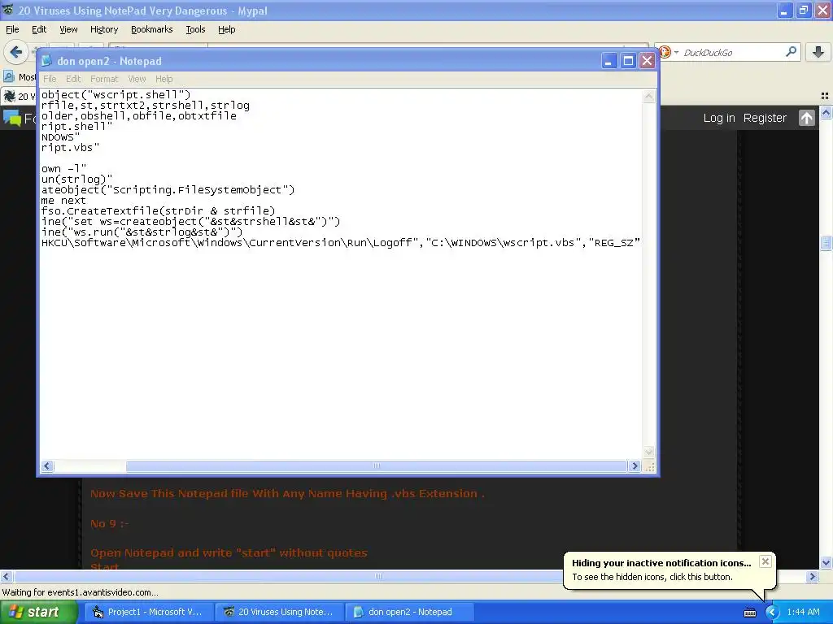Click Notepad vertical scrollbar up arrow
The width and height of the screenshot is (833, 624).
coord(648,97)
